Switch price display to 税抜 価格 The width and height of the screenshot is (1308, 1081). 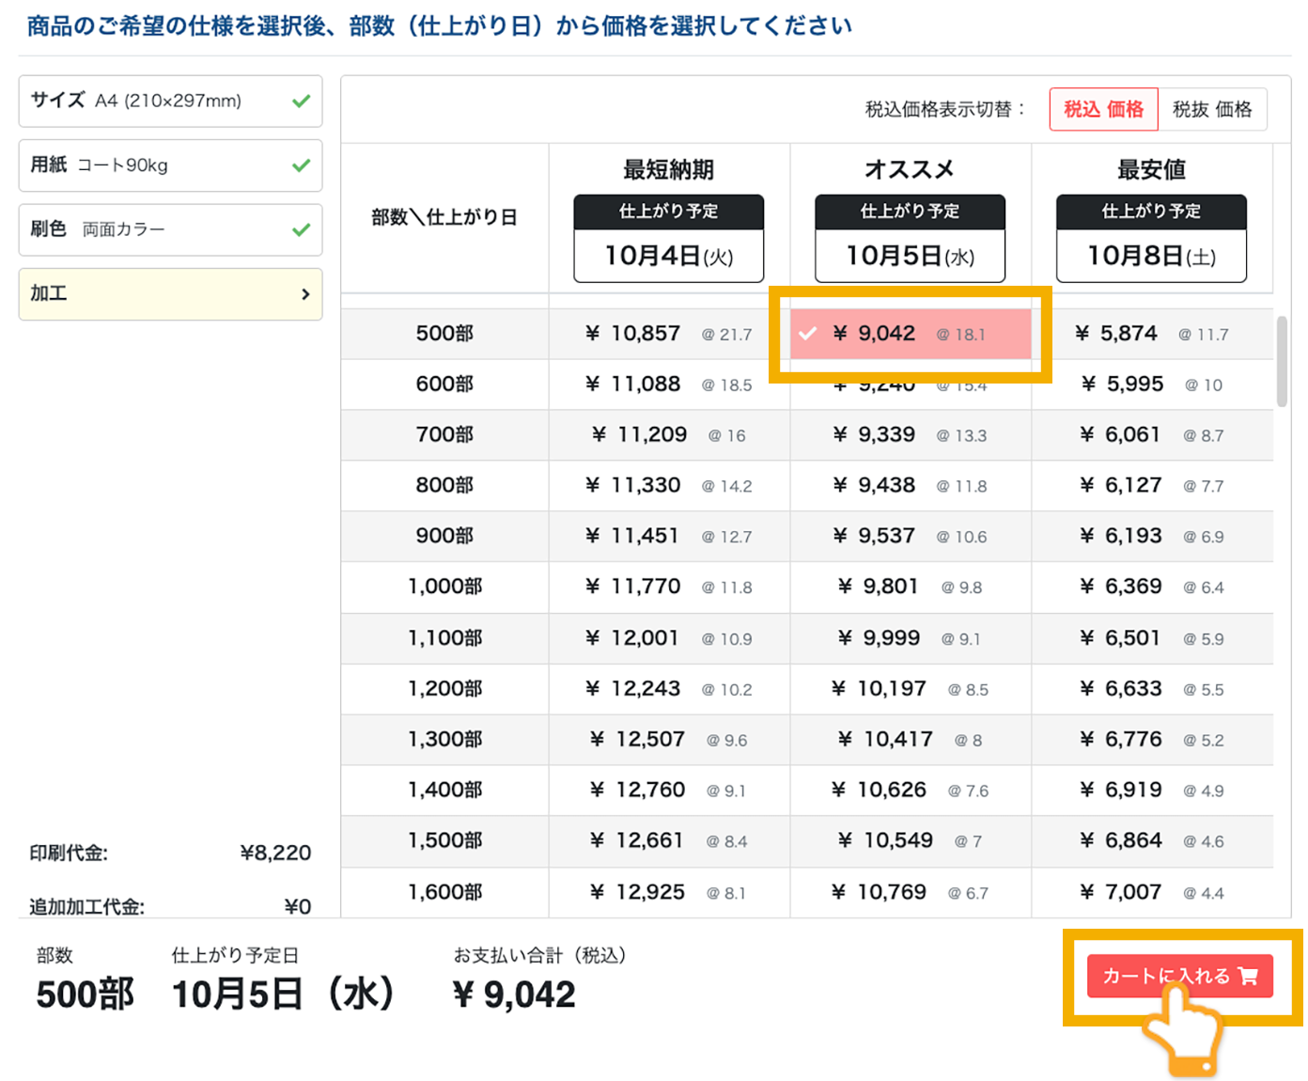pos(1213,109)
